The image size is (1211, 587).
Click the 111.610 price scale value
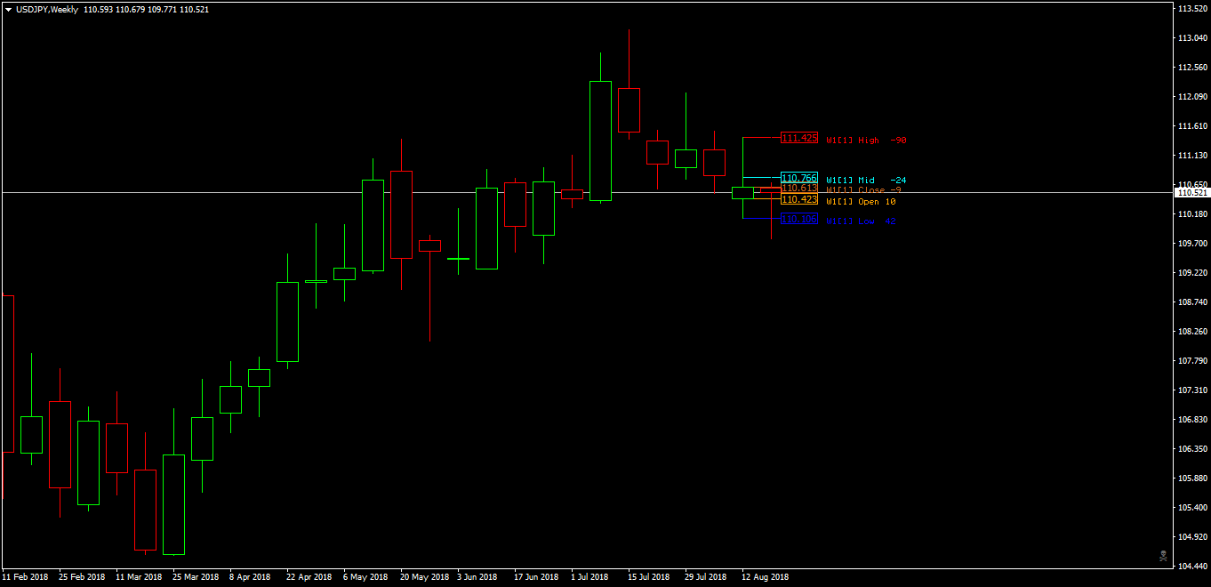tap(1192, 126)
